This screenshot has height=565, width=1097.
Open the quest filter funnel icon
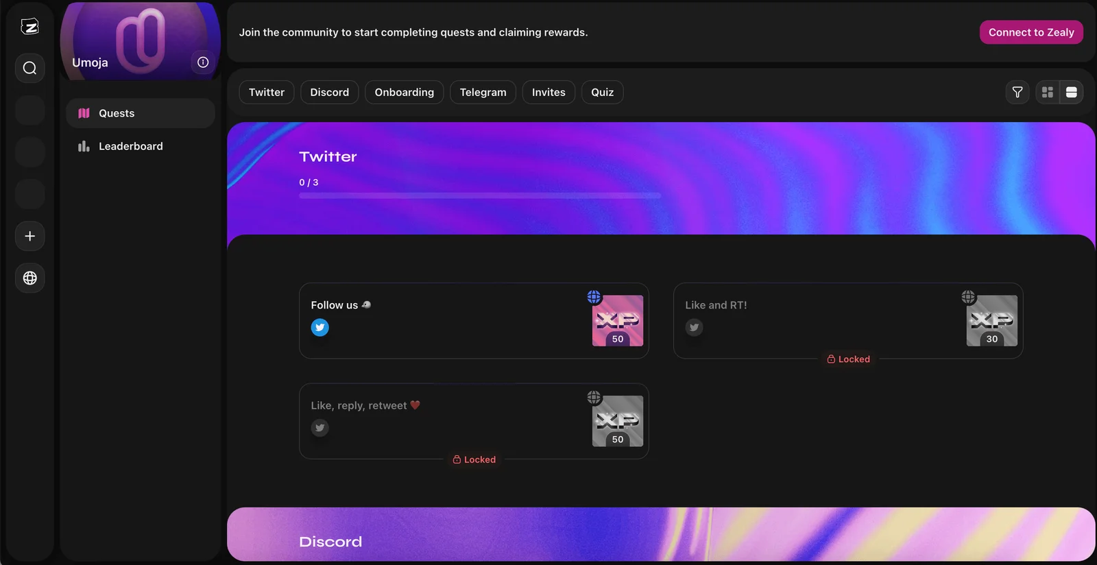tap(1017, 92)
